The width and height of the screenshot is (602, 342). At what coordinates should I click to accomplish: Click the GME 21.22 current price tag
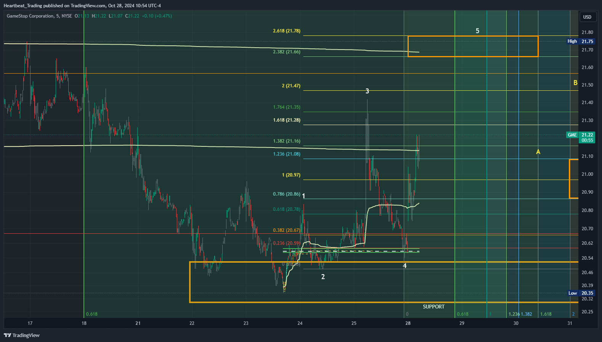click(x=581, y=137)
